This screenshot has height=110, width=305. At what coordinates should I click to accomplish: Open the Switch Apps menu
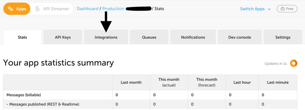(255, 9)
